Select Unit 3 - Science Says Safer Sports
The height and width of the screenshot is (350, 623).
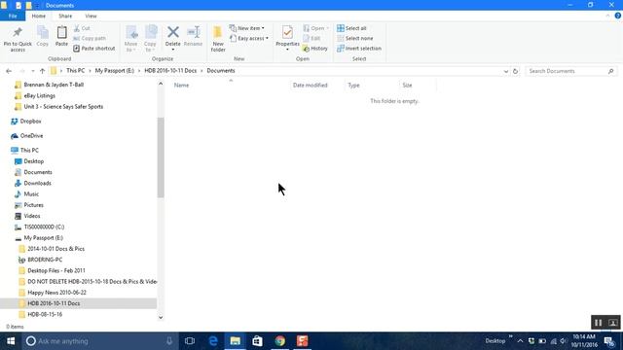click(x=63, y=107)
